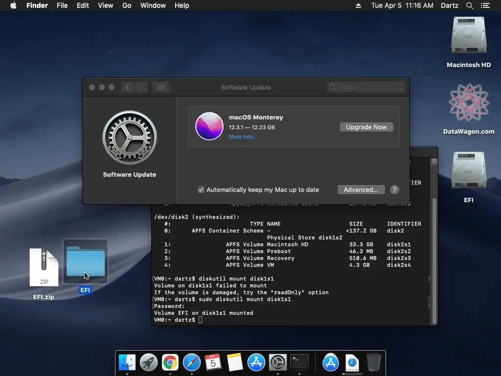Click 'Volume EFI on disk1s1 mounted' in Terminal
This screenshot has height=376, width=501.
(204, 313)
